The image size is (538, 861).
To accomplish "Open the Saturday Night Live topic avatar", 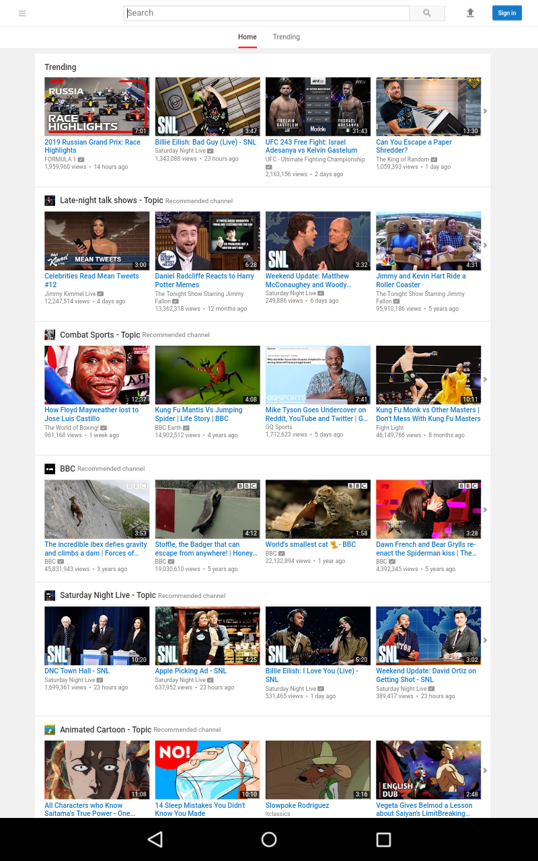I will [x=50, y=595].
